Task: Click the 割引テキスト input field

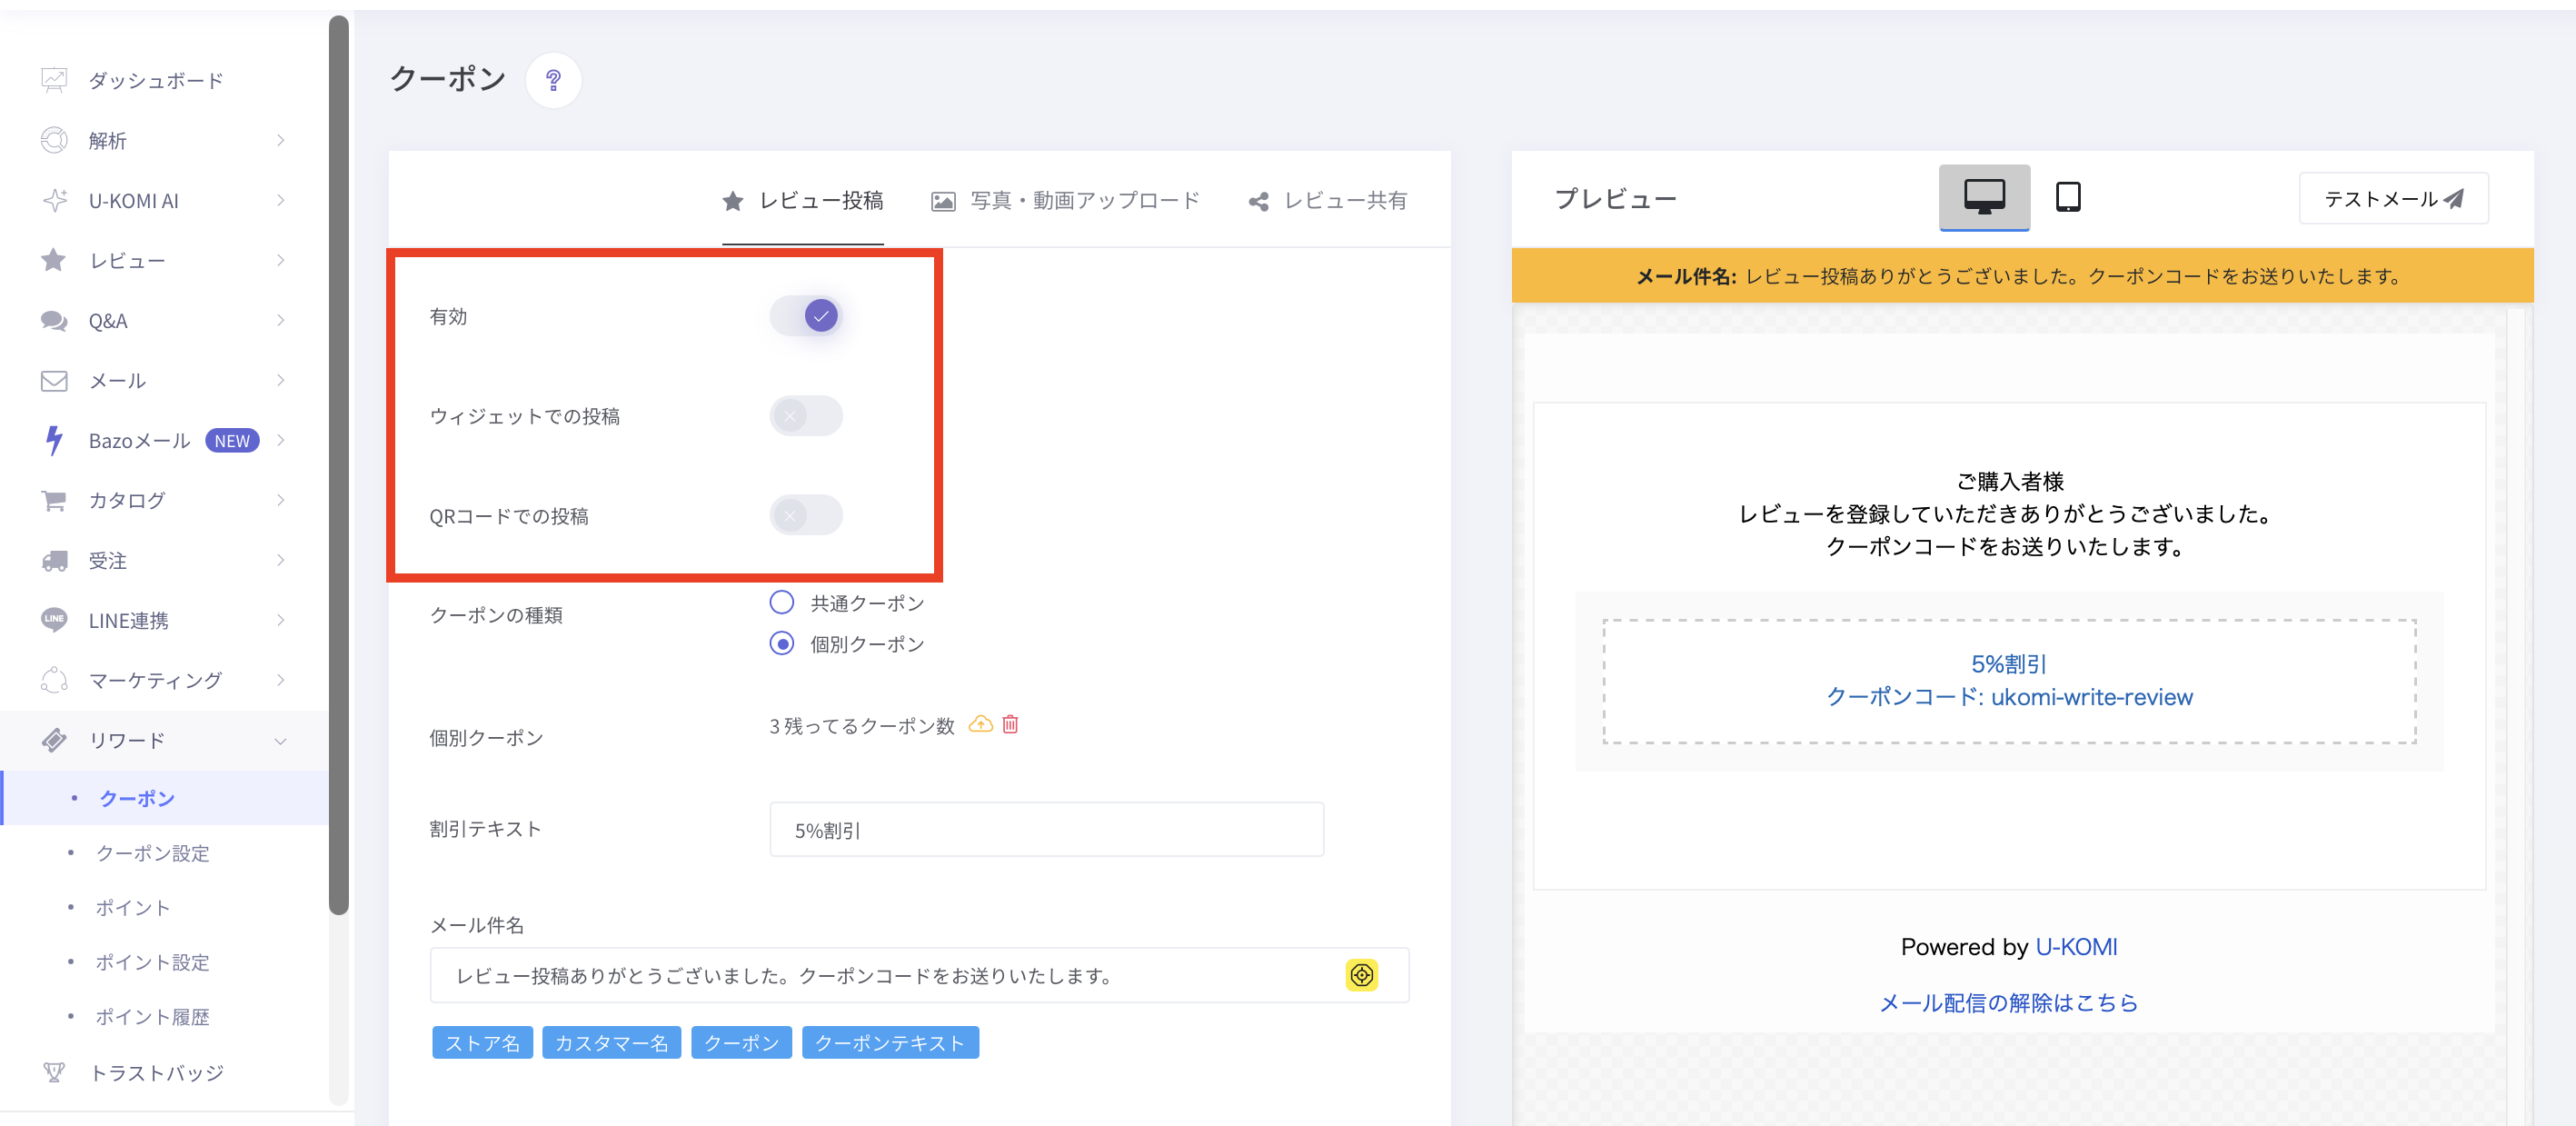Action: pyautogui.click(x=1046, y=829)
